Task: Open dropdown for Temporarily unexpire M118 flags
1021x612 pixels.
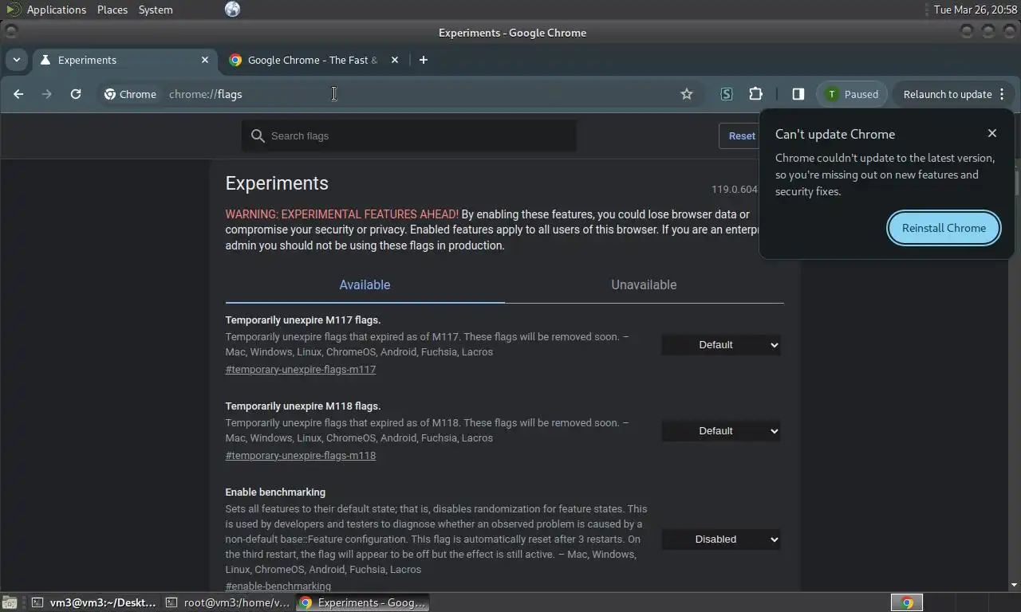Action: coord(721,431)
